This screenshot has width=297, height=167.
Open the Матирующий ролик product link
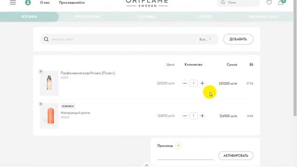pyautogui.click(x=75, y=113)
